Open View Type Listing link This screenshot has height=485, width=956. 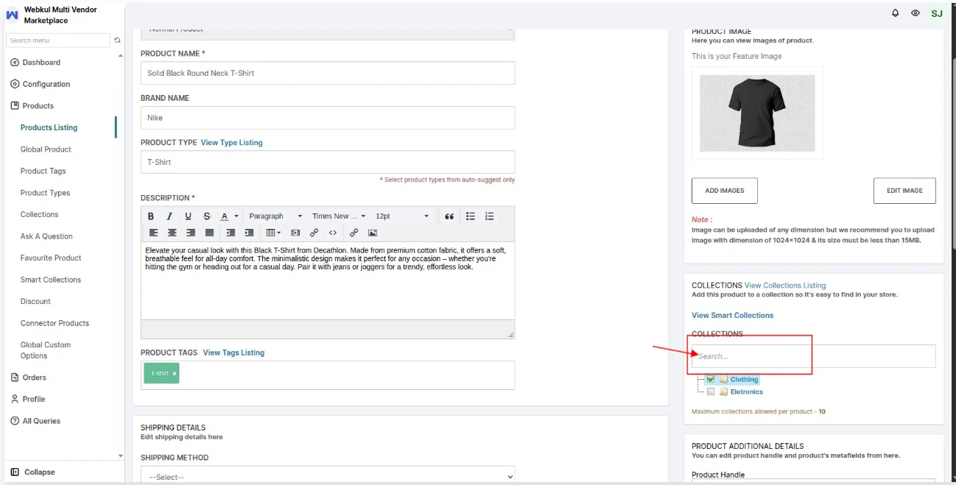pyautogui.click(x=231, y=143)
